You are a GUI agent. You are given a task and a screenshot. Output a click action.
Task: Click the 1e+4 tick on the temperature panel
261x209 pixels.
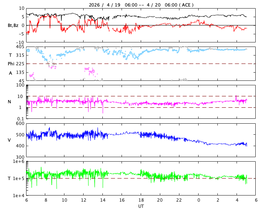pyautogui.click(x=18, y=196)
